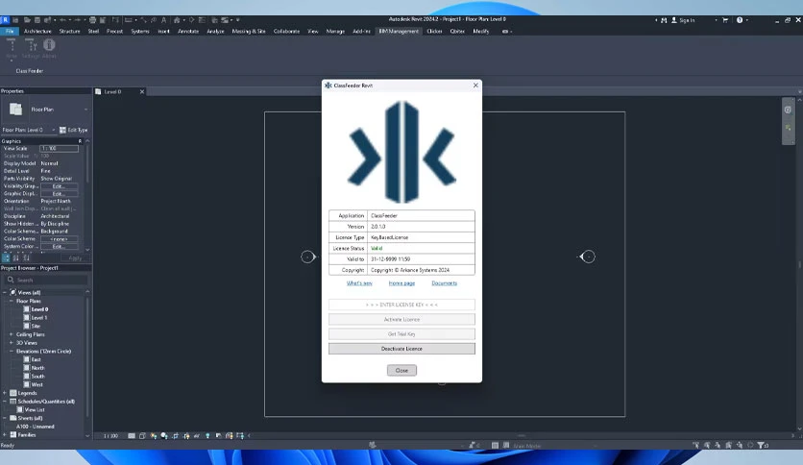Click the ClassFeeder Settings ribbon icon
803x465 pixels.
click(x=30, y=46)
